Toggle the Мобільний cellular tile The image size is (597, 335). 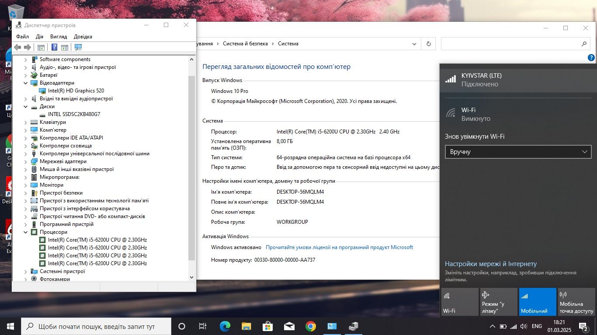(538, 302)
